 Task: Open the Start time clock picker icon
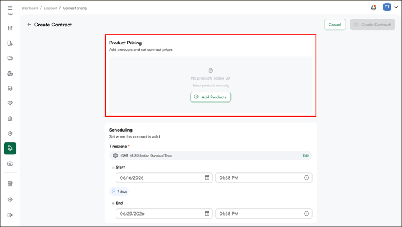[x=307, y=178]
